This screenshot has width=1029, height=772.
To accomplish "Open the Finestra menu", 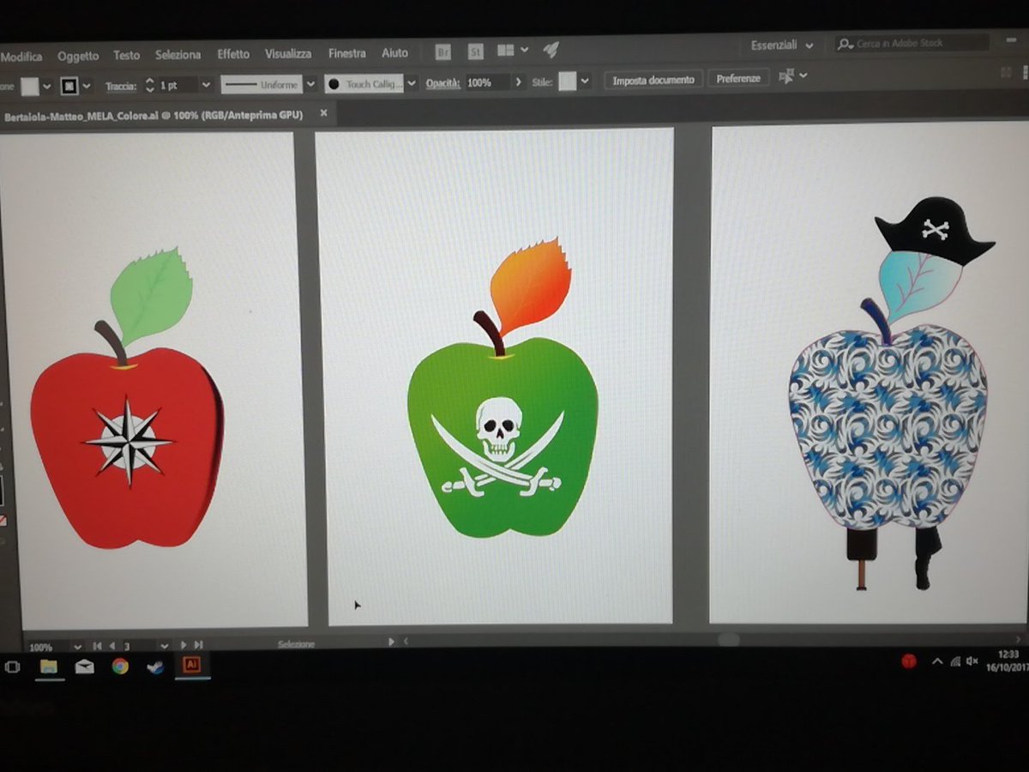I will pos(346,53).
